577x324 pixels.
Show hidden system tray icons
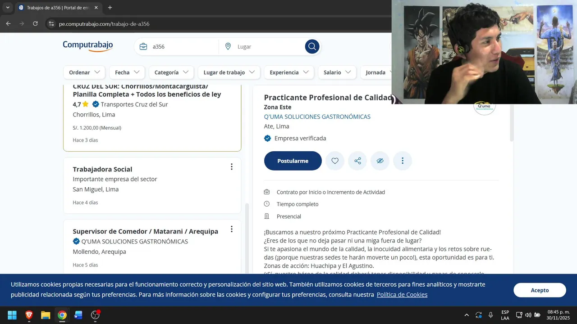pyautogui.click(x=467, y=315)
